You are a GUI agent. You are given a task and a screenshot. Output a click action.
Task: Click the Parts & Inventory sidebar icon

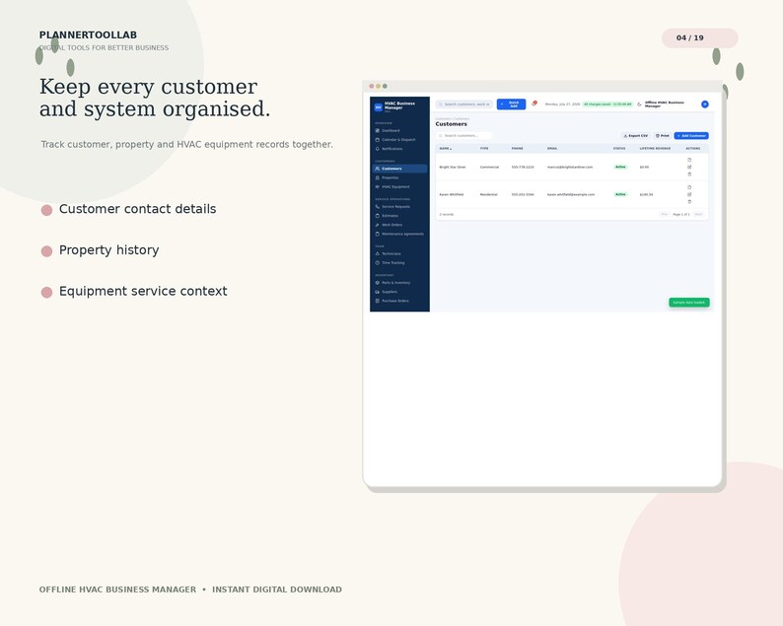coord(377,283)
